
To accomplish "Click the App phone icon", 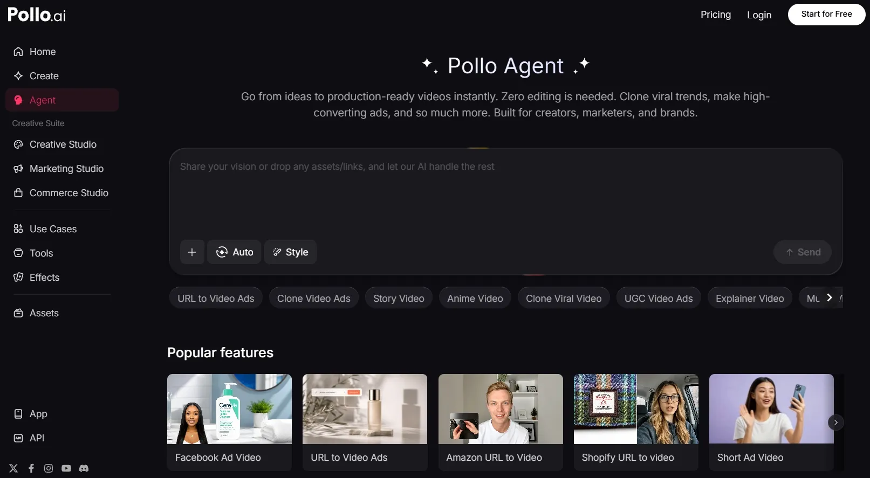I will coord(18,414).
